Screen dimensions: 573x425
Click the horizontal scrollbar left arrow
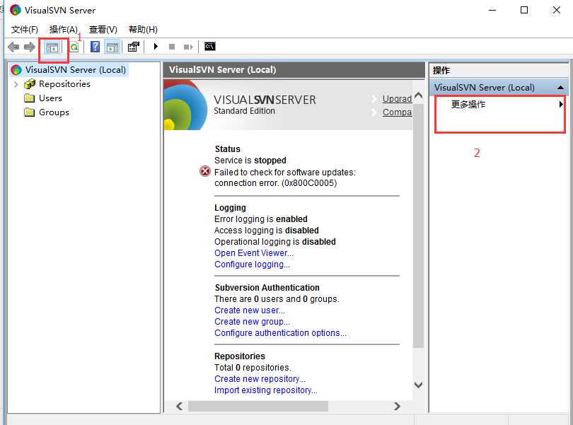179,407
